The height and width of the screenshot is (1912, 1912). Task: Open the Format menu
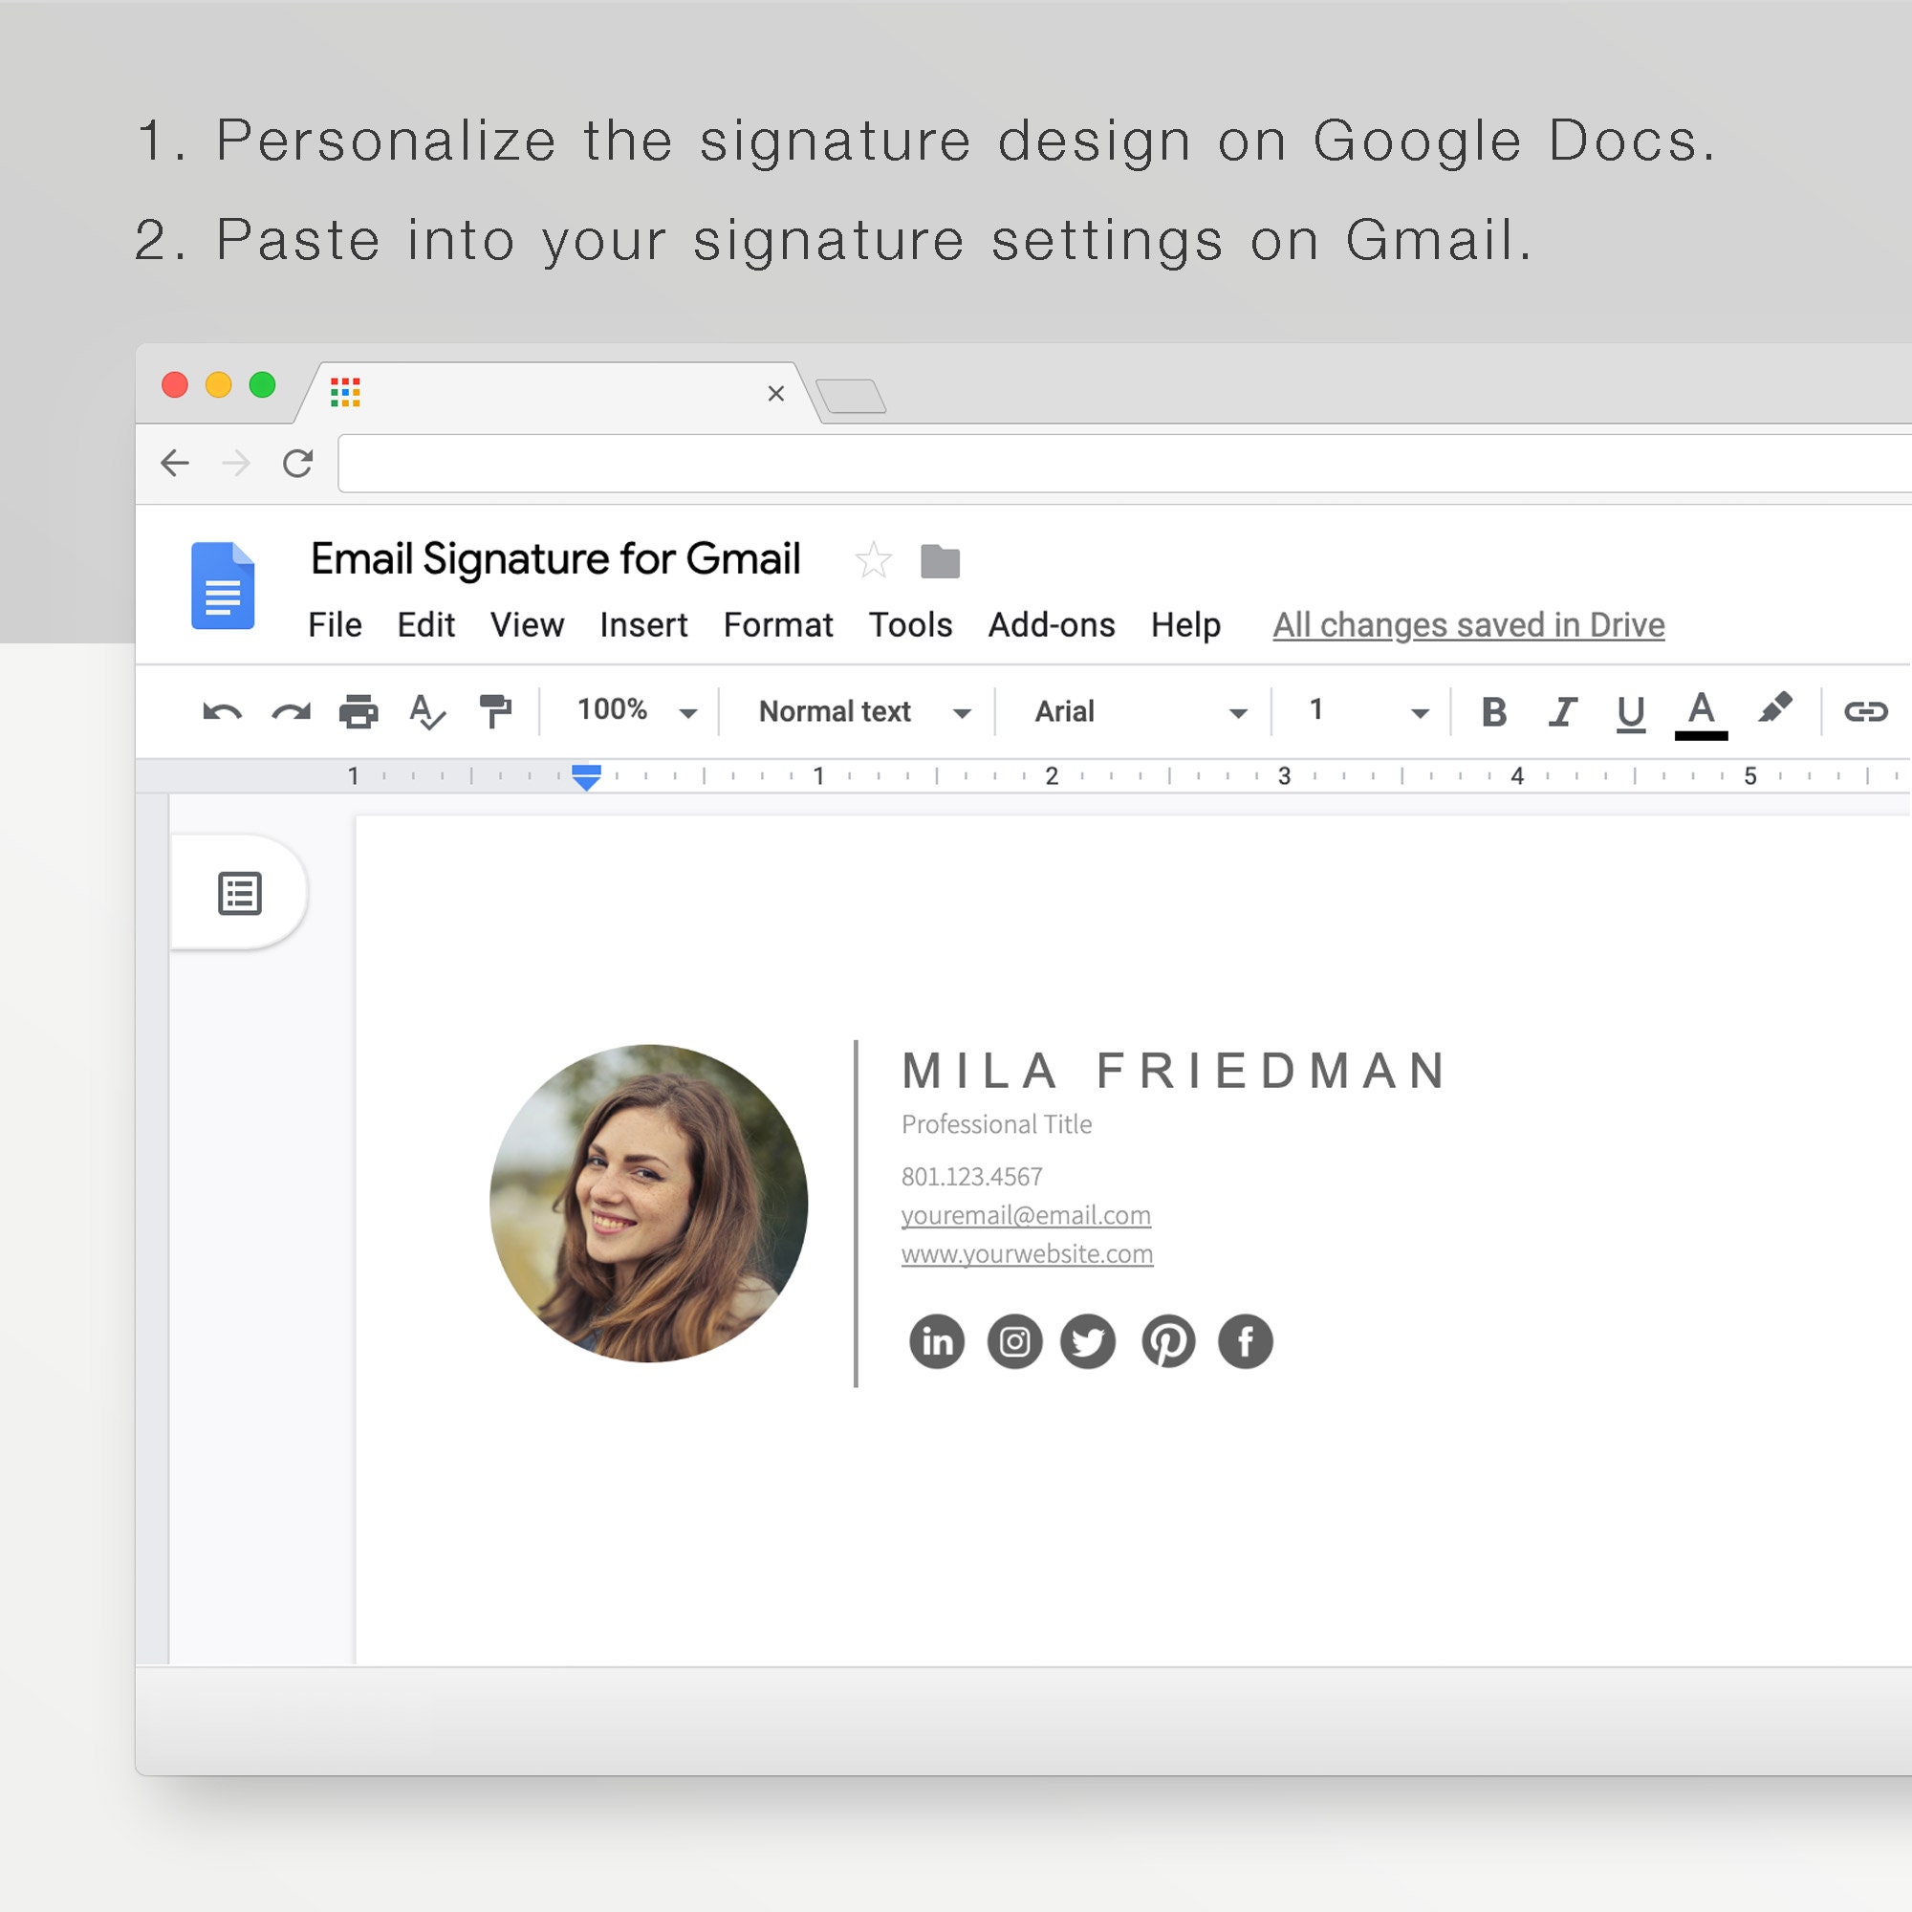[x=778, y=625]
